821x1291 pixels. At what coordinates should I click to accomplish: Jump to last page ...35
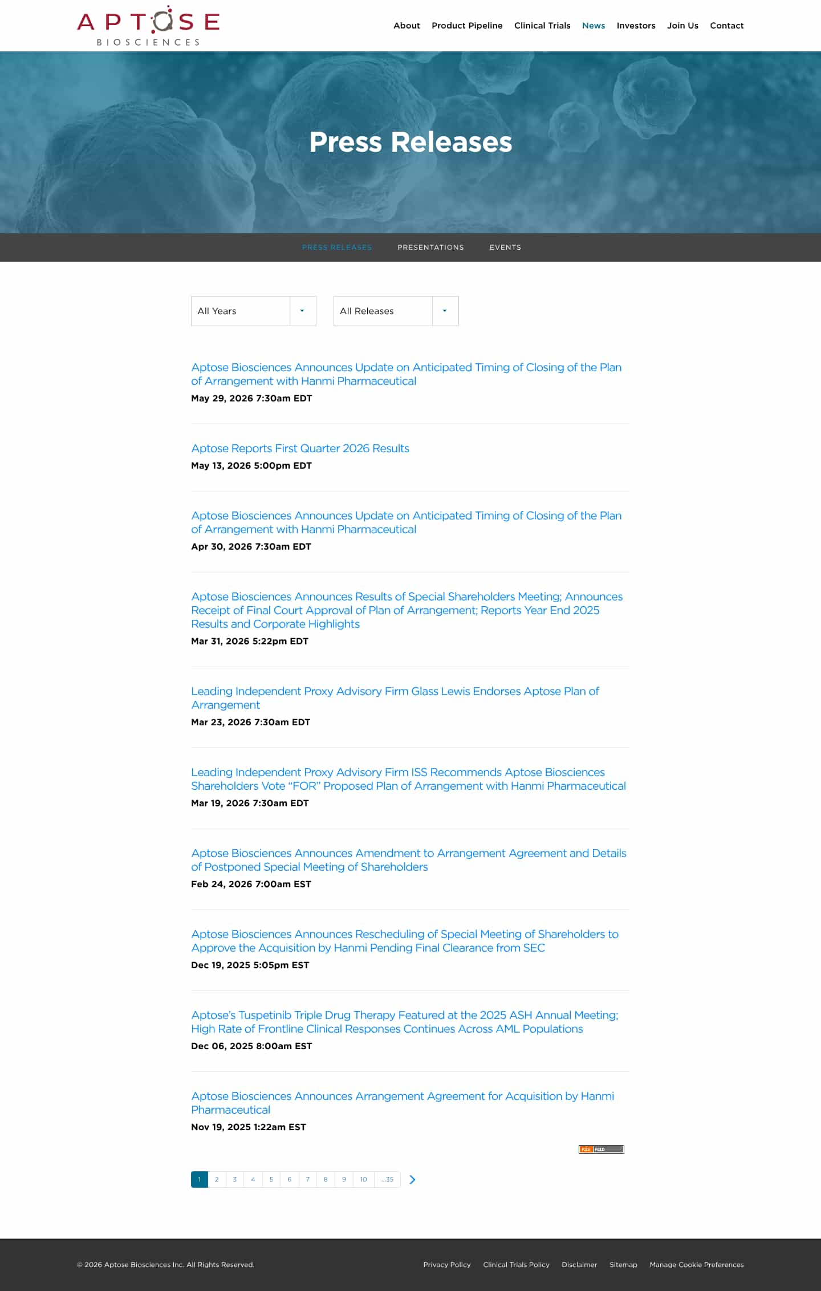tap(388, 1179)
